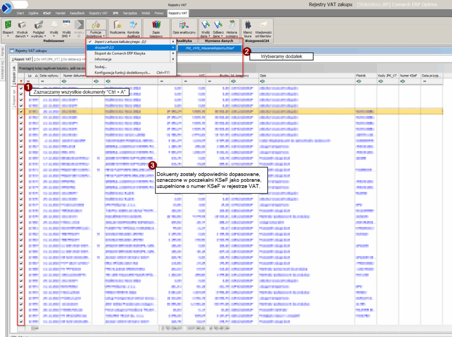Toggle the last visible row checkbox
452x337 pixels.
(21, 322)
